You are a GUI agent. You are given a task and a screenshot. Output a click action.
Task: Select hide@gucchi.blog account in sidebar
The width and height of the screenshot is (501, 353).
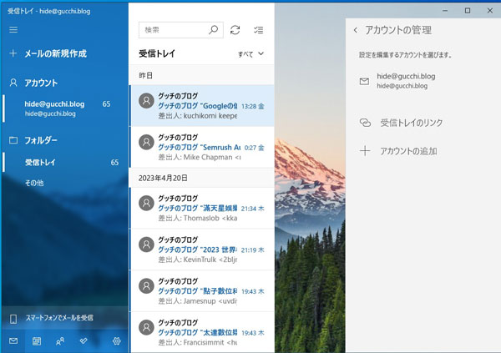point(65,108)
